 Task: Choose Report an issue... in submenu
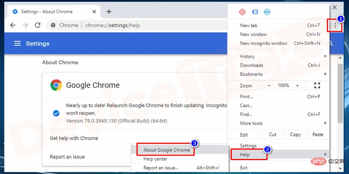180,168
